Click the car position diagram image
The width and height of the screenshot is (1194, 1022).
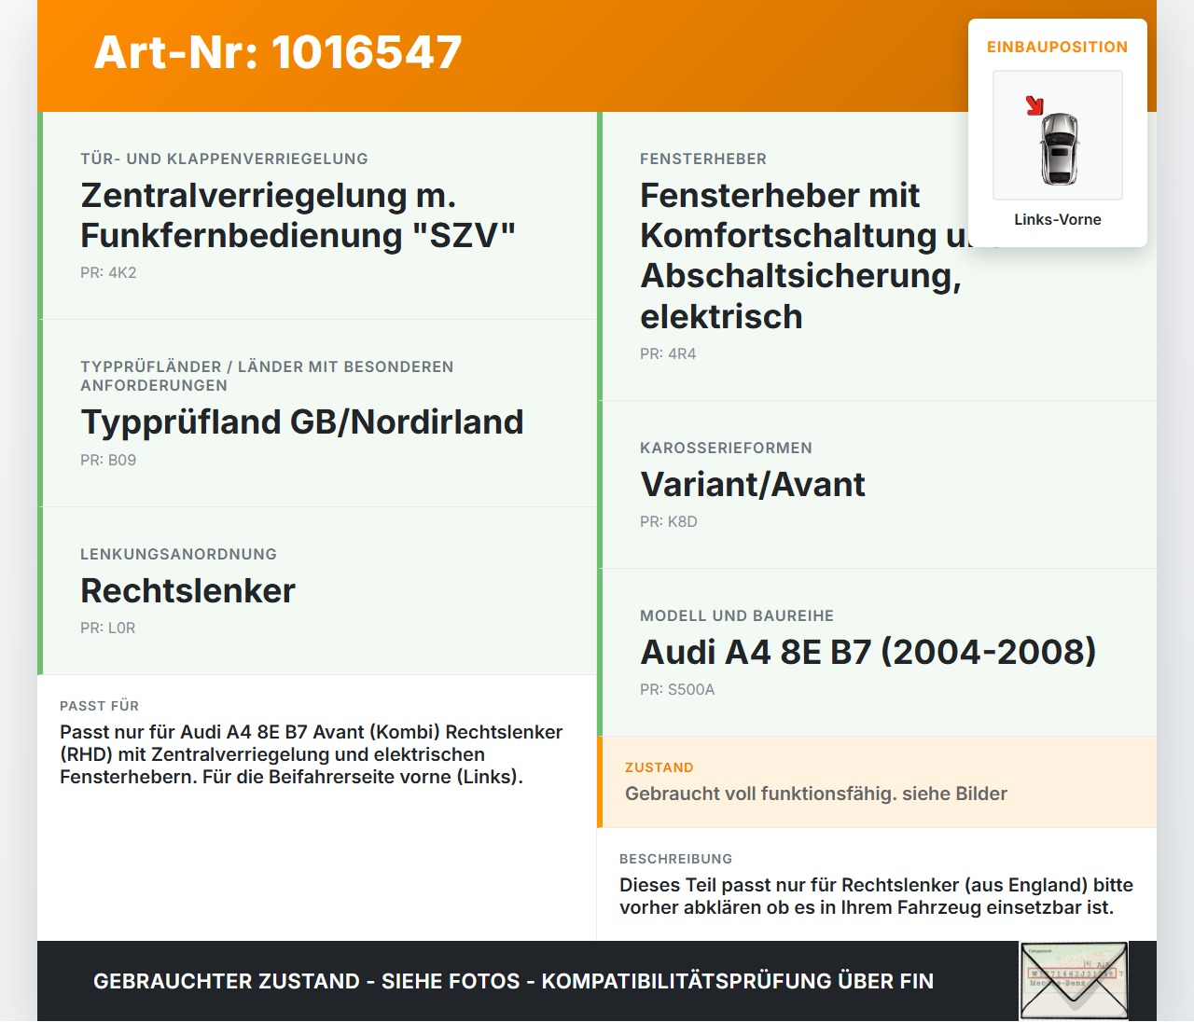pos(1058,135)
